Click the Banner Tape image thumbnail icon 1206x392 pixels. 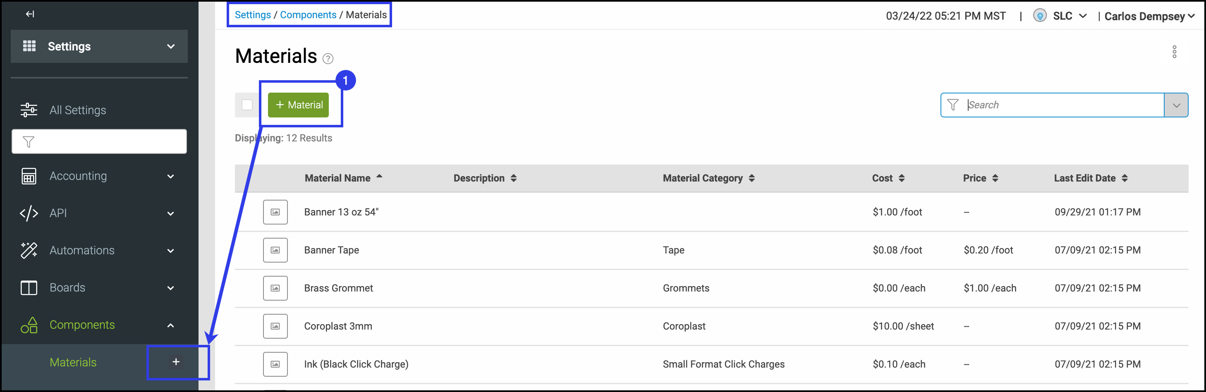[275, 250]
